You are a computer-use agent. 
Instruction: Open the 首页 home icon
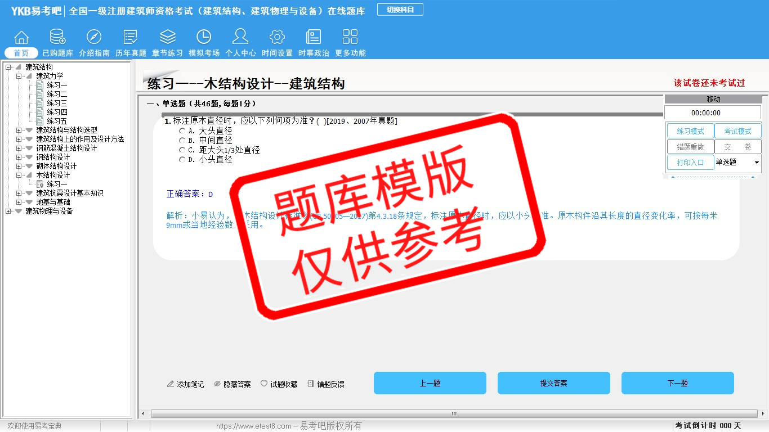tap(21, 37)
